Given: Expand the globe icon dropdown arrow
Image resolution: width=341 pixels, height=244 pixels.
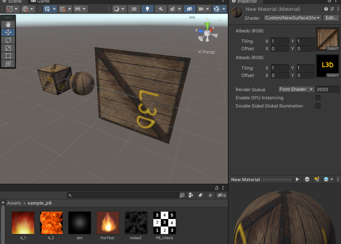Looking at the screenshot, I should coord(32,9).
